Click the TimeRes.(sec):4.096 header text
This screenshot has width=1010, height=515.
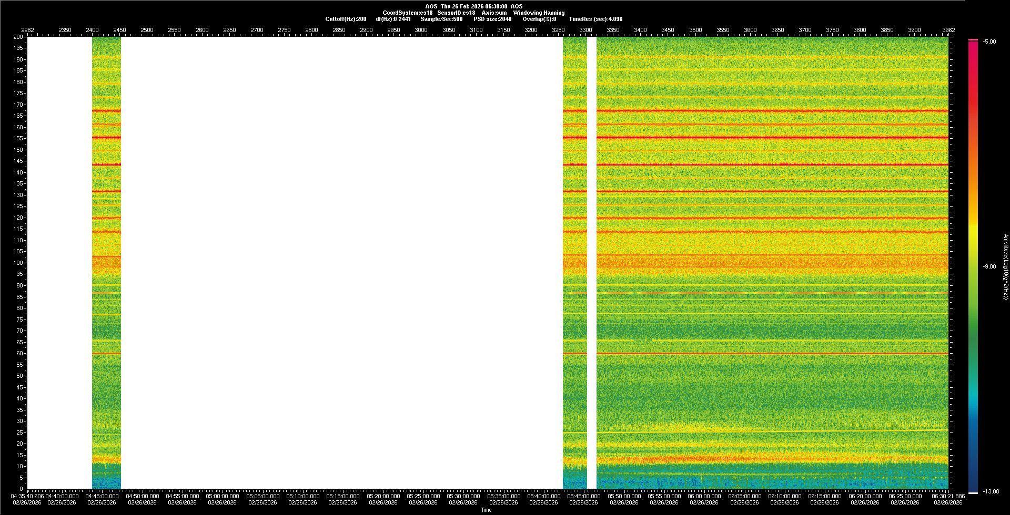click(595, 19)
